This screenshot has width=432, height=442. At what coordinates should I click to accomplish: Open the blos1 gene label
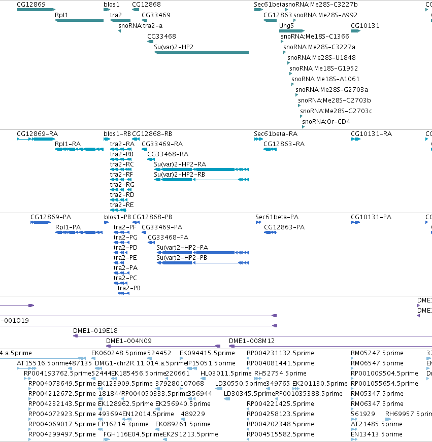pyautogui.click(x=112, y=5)
